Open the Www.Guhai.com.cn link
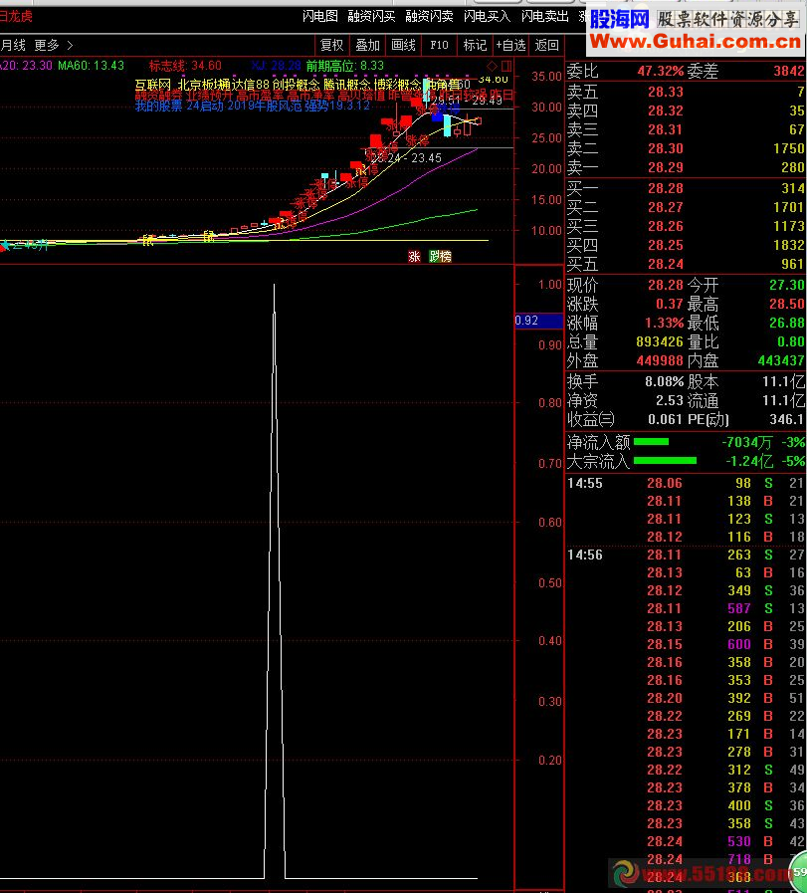This screenshot has height=893, width=807. 696,42
